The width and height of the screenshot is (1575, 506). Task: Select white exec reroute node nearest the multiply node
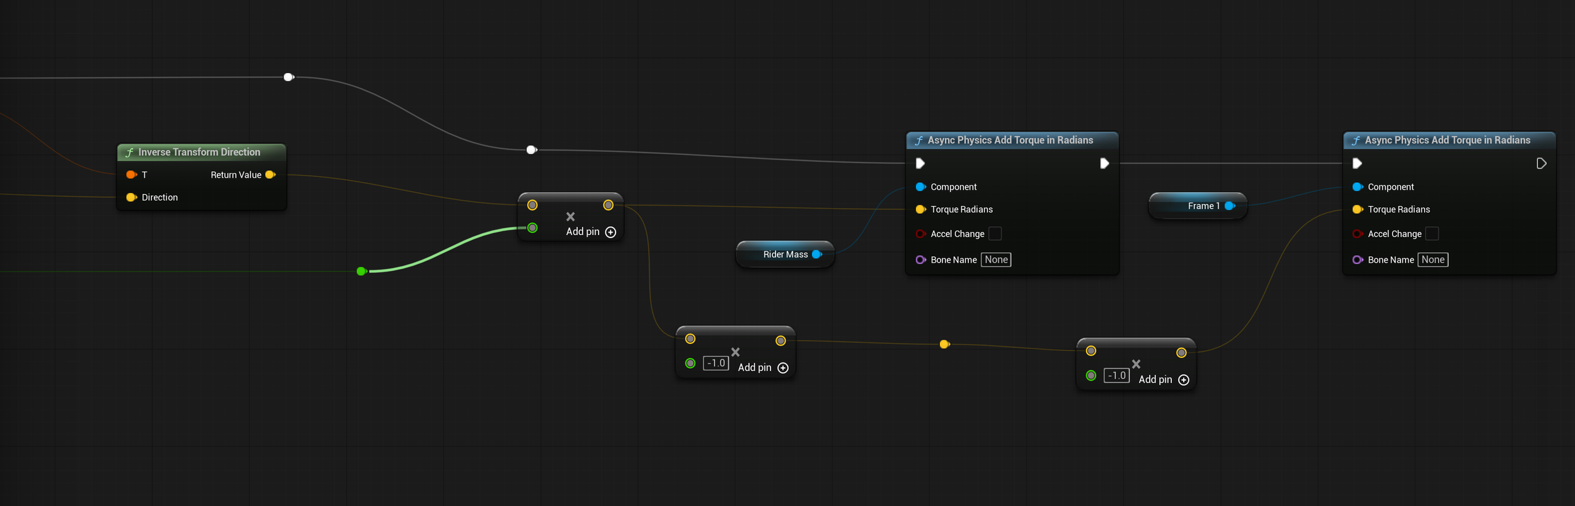pyautogui.click(x=532, y=150)
